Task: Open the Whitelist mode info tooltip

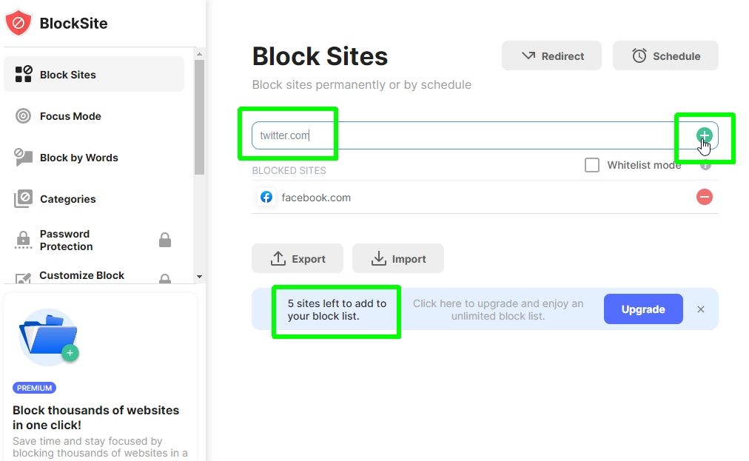Action: pos(705,165)
